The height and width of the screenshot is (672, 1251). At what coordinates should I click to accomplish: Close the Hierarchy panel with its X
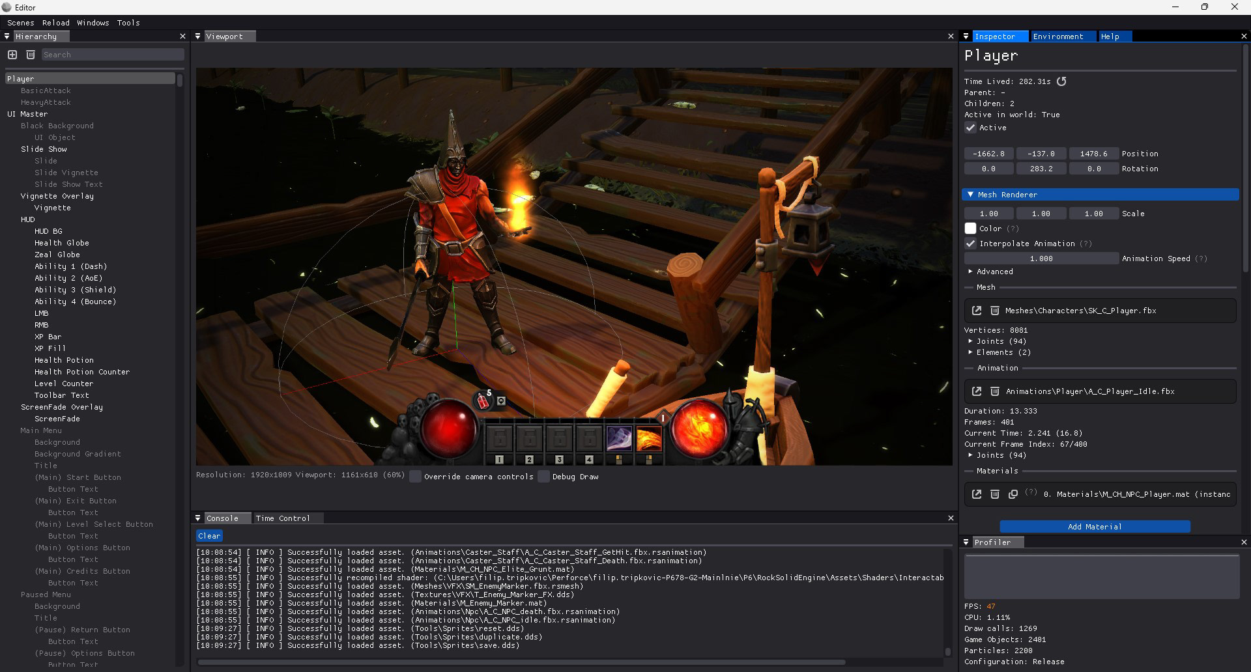tap(182, 36)
